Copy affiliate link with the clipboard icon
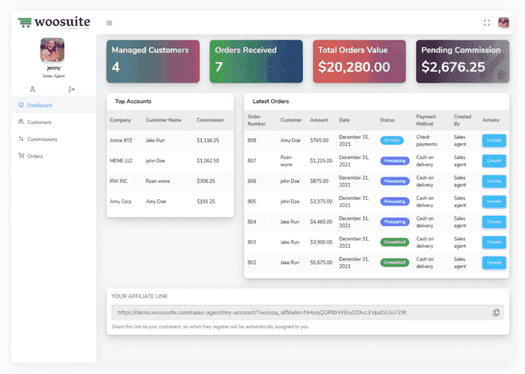 (x=496, y=313)
